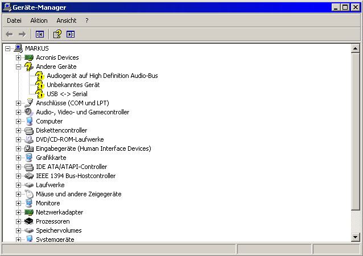The height and width of the screenshot is (256, 363).
Task: Expand the Diskettencontroller node
Action: click(19, 130)
